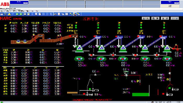183x103 pixels.
Task: Click the second navigation button beside previous page
Action: click(156, 18)
